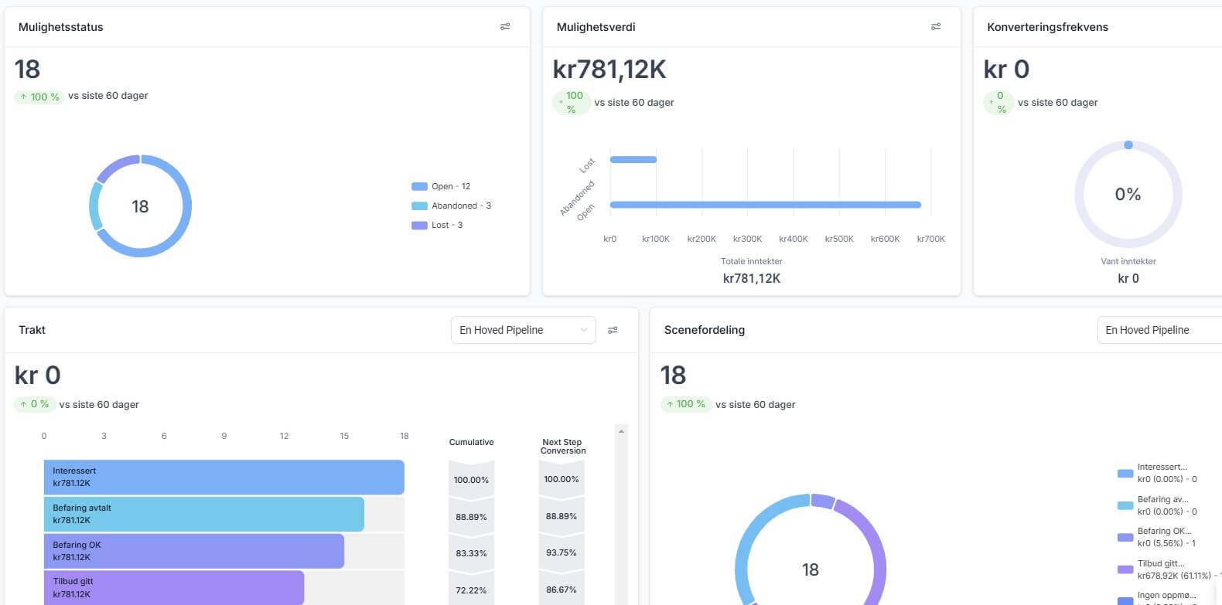Viewport: 1222px width, 605px height.
Task: Click the Mulighetsverdi card title
Action: coord(596,27)
